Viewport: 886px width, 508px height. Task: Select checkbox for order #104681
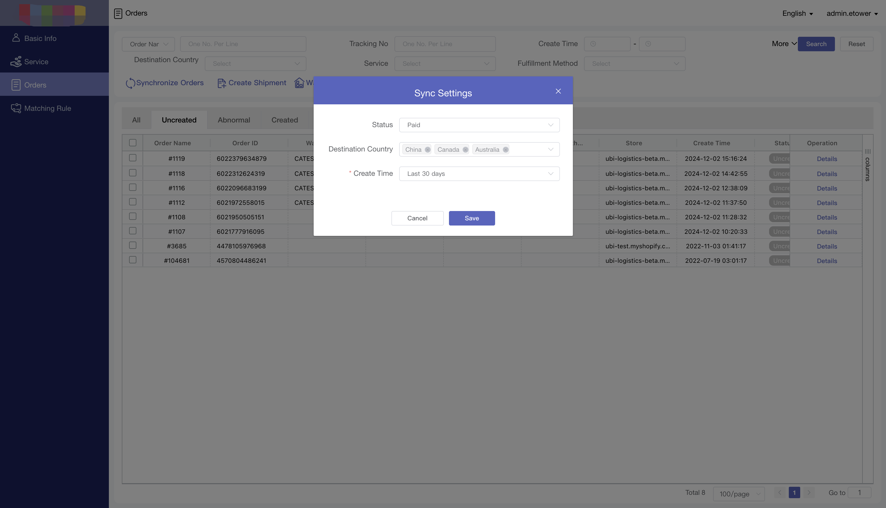[133, 260]
